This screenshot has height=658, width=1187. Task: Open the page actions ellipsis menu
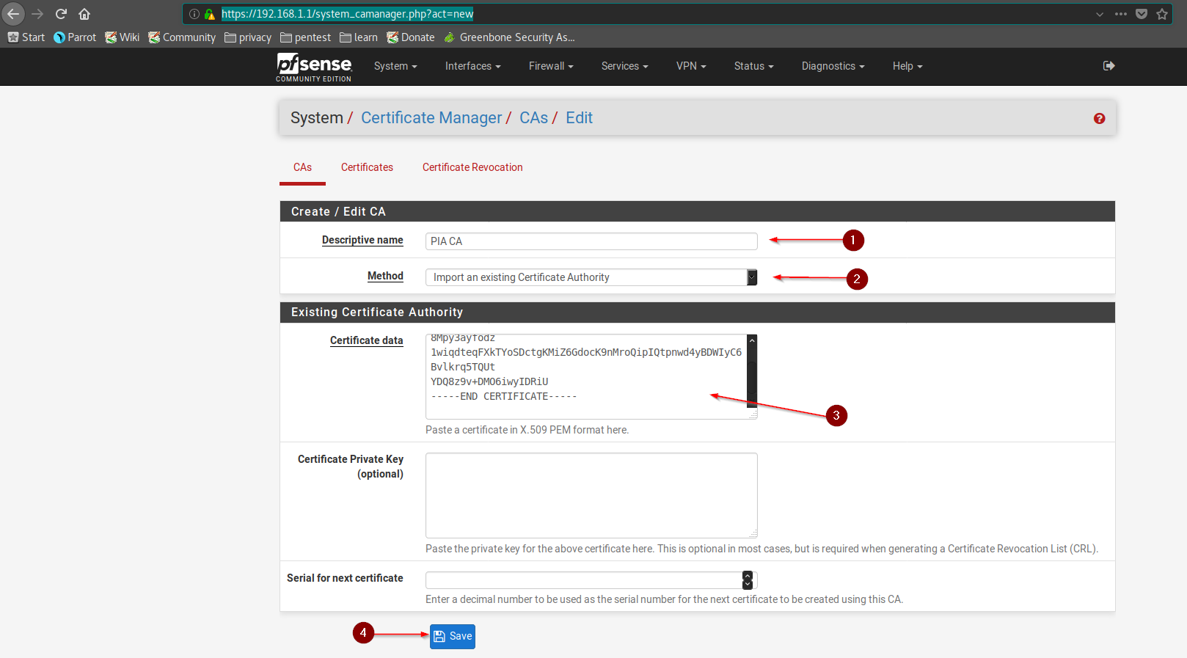pyautogui.click(x=1120, y=14)
